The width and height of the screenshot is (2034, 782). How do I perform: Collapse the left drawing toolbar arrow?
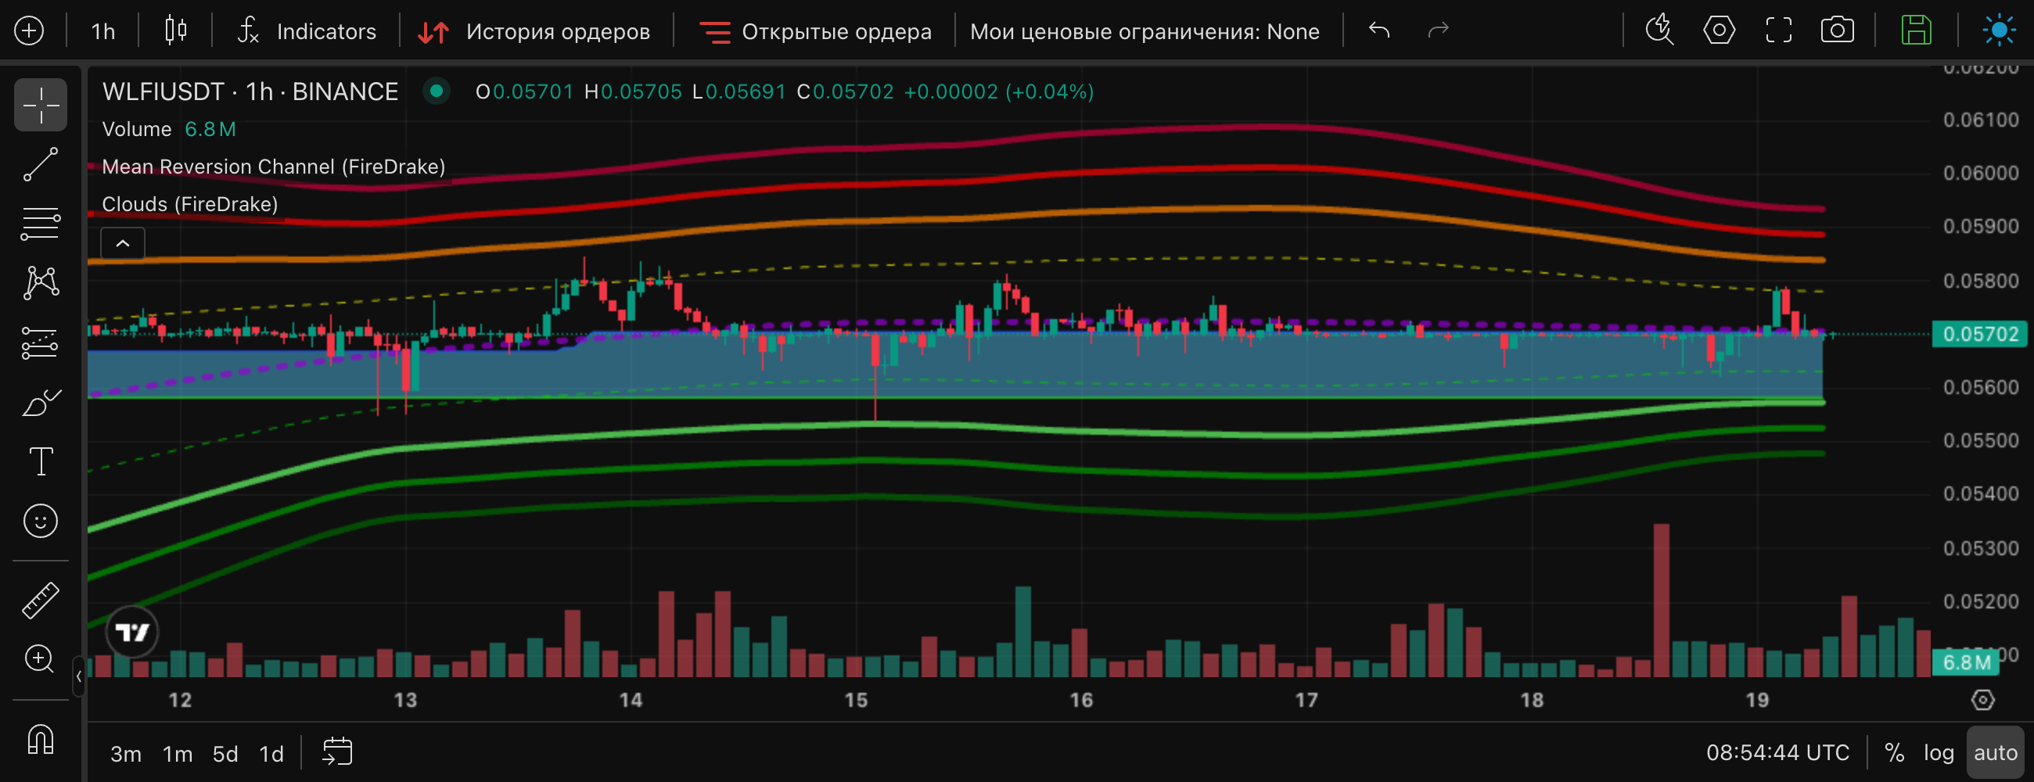pyautogui.click(x=78, y=676)
